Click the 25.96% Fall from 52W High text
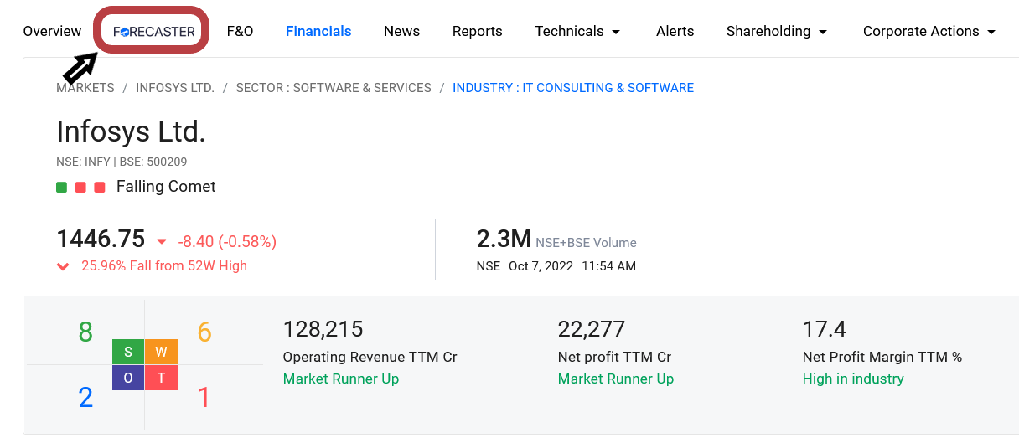This screenshot has width=1019, height=443. (x=164, y=266)
